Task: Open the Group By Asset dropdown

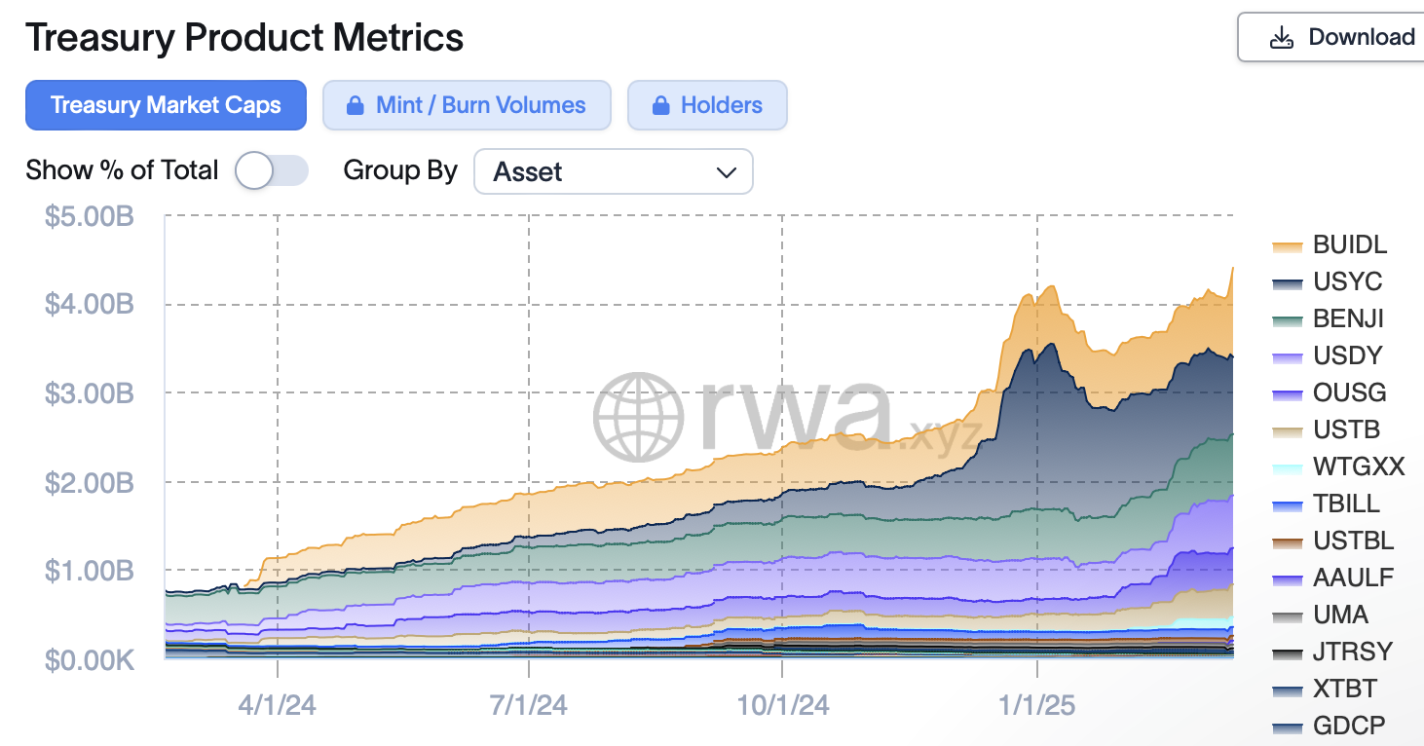Action: click(614, 171)
